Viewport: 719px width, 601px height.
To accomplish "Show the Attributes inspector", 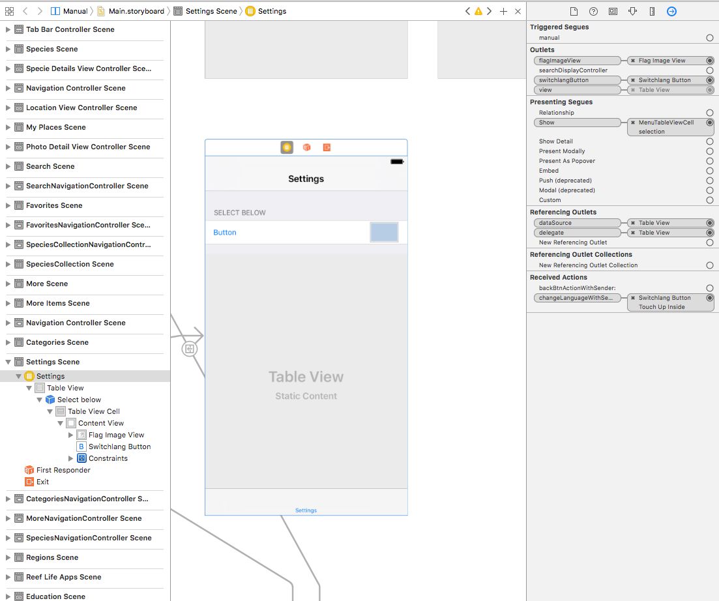I will click(x=633, y=12).
